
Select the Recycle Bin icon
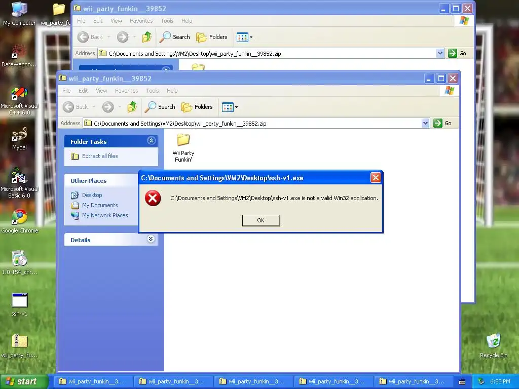494,346
